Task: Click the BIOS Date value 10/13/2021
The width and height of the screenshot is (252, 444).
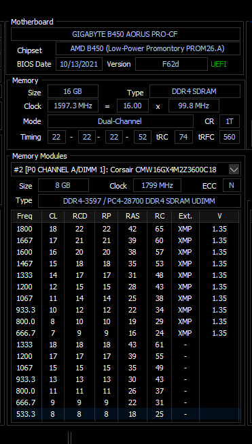Action: click(x=79, y=64)
